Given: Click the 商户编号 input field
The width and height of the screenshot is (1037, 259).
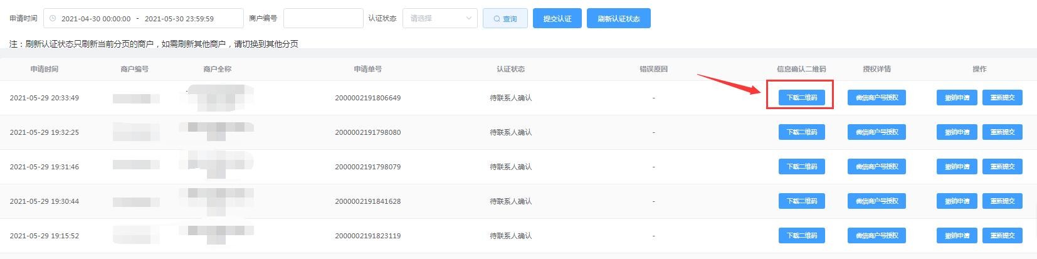Looking at the screenshot, I should [323, 18].
